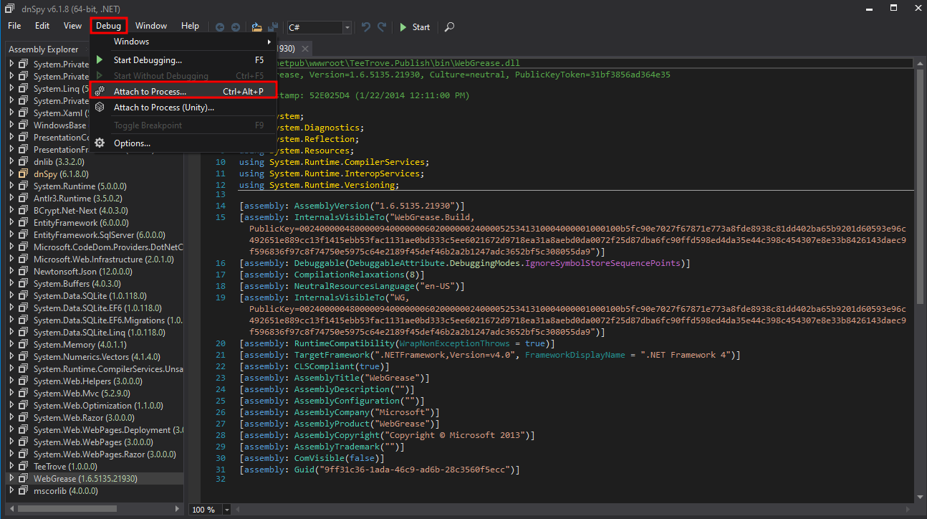
Task: Click the dnSpy assembly icon in tree
Action: [24, 173]
